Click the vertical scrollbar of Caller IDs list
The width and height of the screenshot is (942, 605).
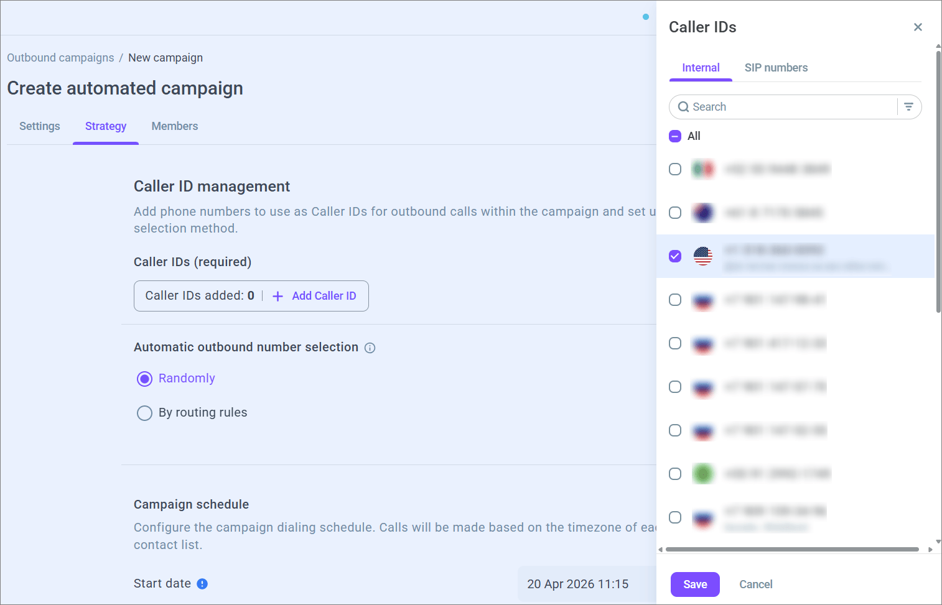(x=938, y=182)
